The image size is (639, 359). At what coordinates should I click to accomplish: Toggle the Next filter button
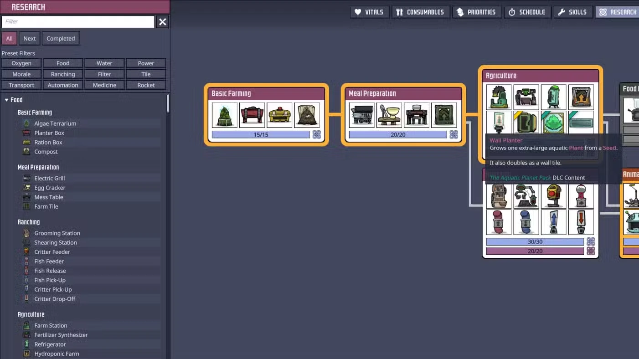(x=30, y=38)
